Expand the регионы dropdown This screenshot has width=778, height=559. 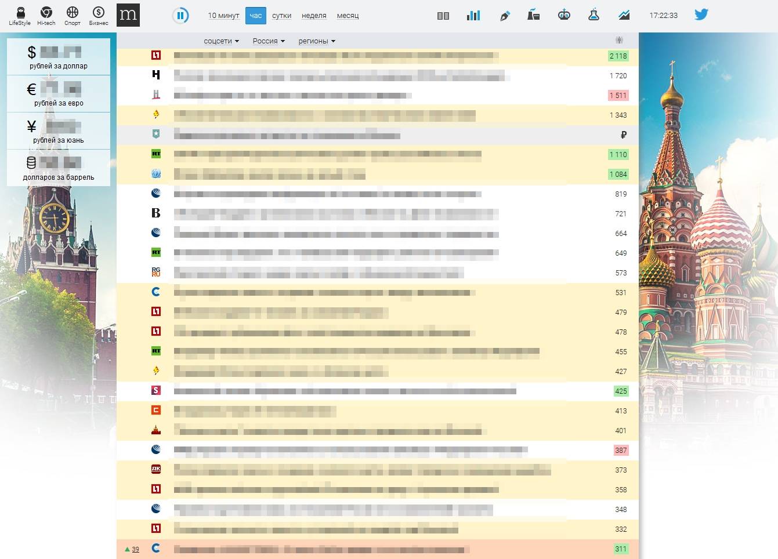317,41
